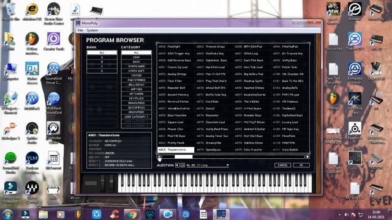Click the pitch bend wheel beside the KORG logo
The height and width of the screenshot is (220, 392).
tap(102, 183)
